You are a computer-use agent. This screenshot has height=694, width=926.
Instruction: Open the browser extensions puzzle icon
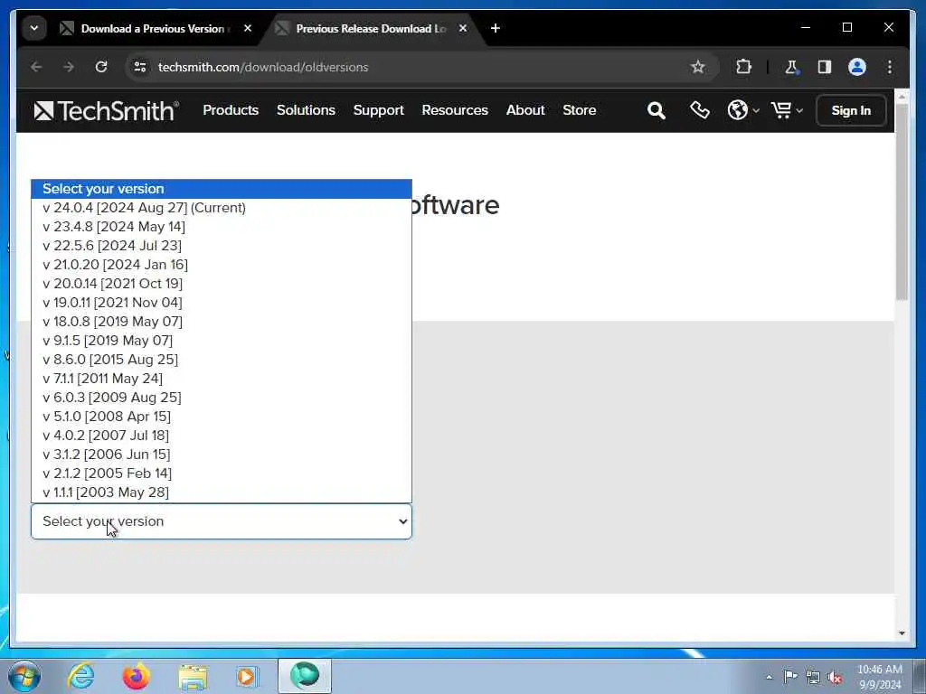point(743,67)
